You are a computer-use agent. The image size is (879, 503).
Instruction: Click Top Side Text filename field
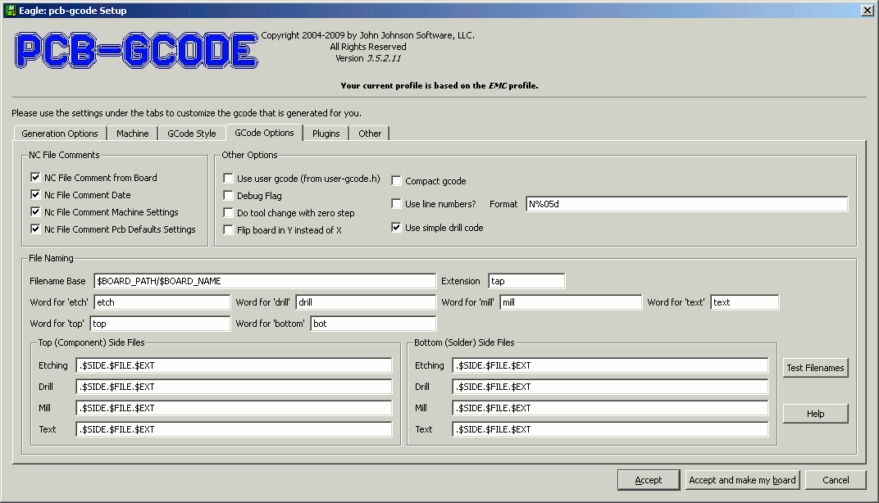pyautogui.click(x=234, y=429)
